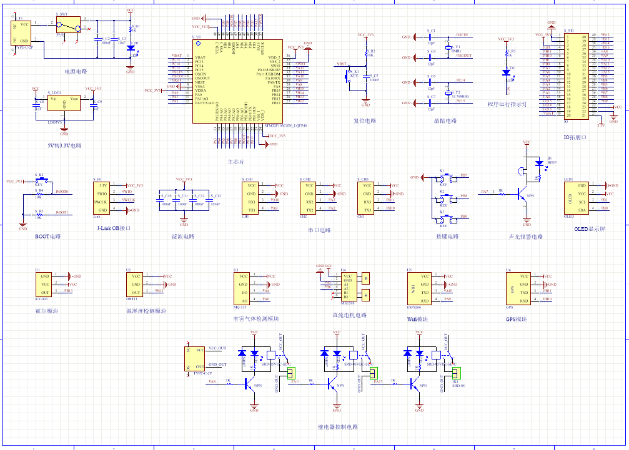Select the S_Y1 8MHz crystal
The image size is (629, 450).
click(x=448, y=47)
